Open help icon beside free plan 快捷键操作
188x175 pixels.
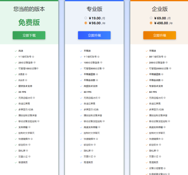pos(32,139)
